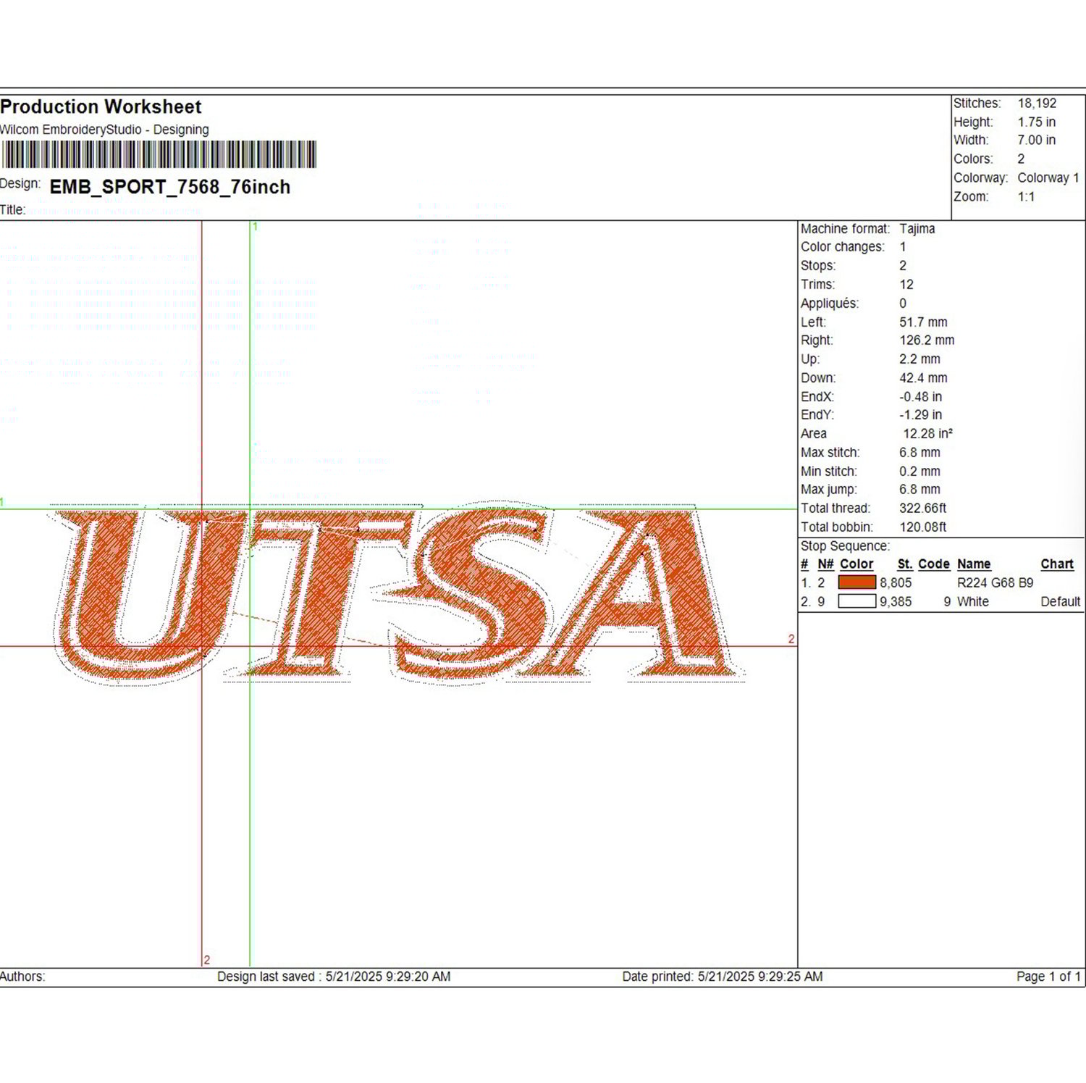Select the stitch count "8,805"
Image resolution: width=1086 pixels, height=1083 pixels.
pos(896,583)
